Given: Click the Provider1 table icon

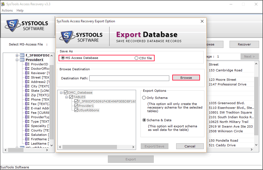Looking at the screenshot, I should click(22, 60).
